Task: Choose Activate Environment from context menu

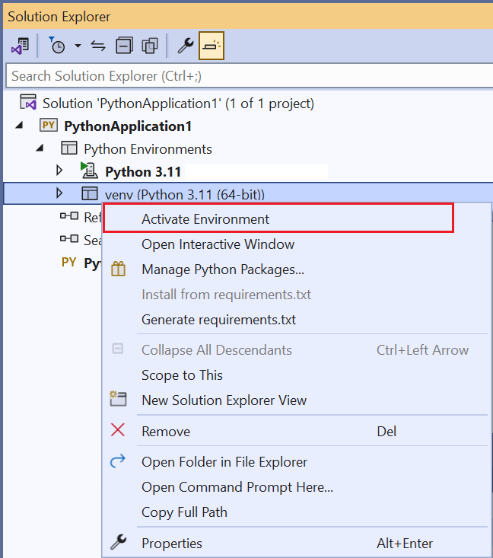Action: click(205, 219)
